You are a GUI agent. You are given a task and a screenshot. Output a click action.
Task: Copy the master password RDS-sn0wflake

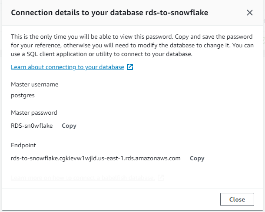click(69, 126)
